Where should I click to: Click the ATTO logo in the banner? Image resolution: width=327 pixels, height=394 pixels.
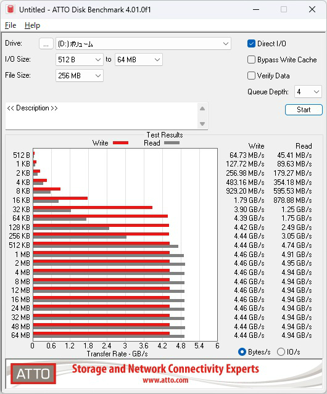pos(33,374)
